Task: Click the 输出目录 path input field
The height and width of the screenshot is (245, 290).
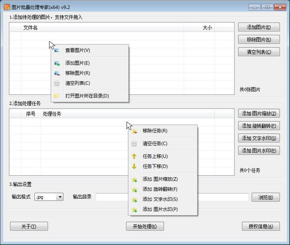Action: 111,197
